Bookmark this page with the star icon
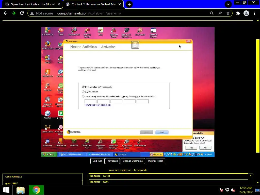This screenshot has width=260, height=195. [228, 13]
